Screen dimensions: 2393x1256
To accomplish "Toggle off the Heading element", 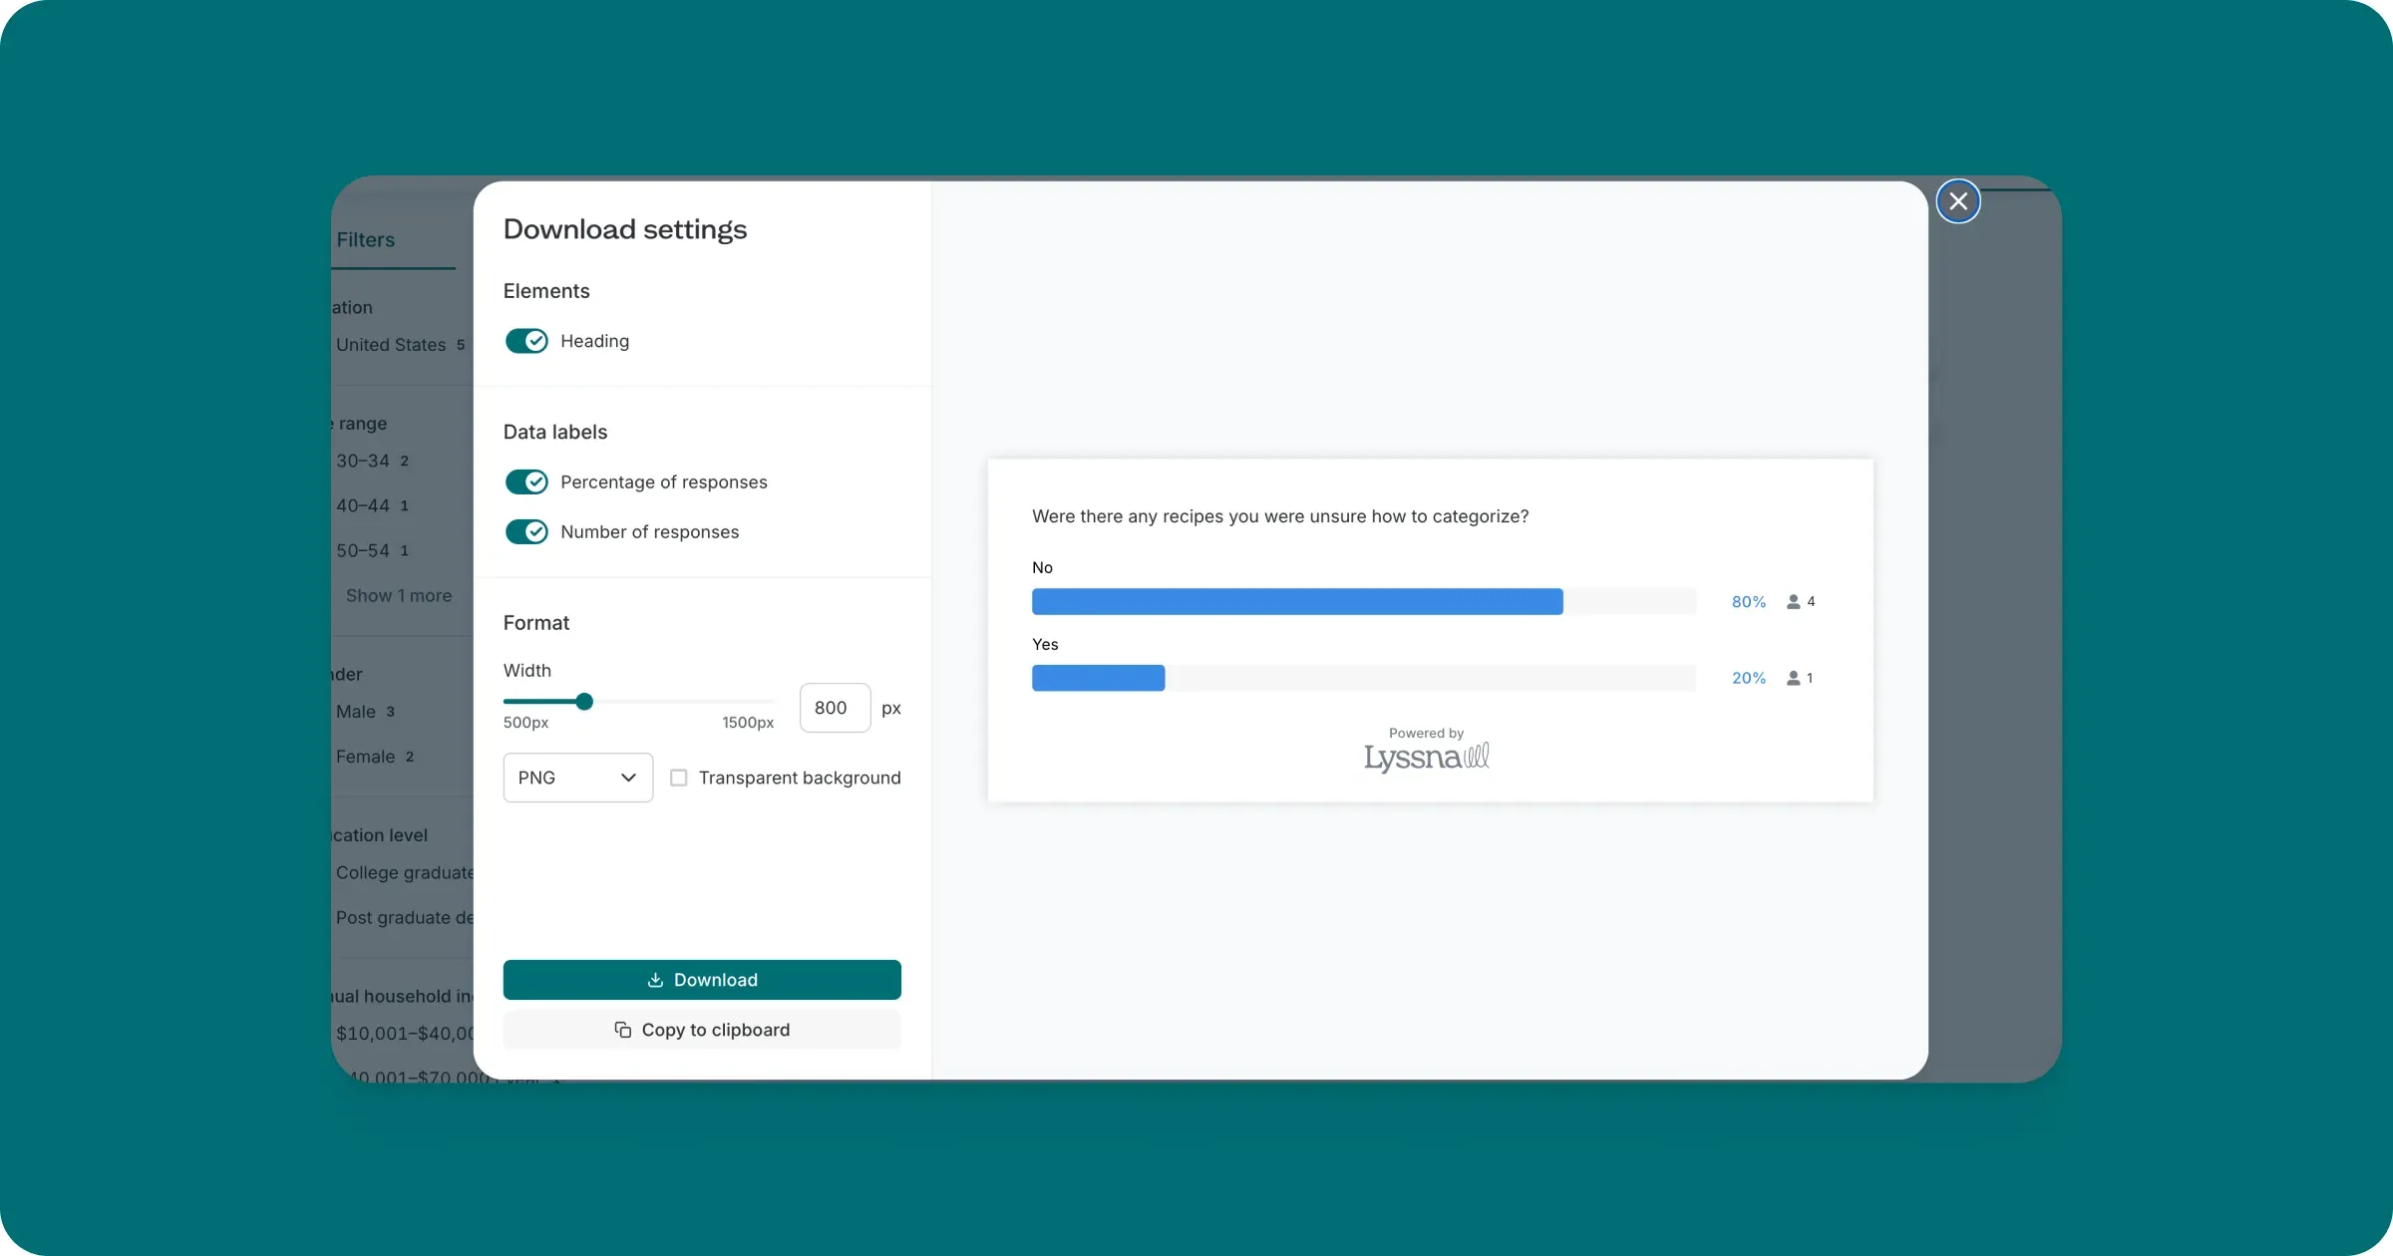I will (x=526, y=341).
